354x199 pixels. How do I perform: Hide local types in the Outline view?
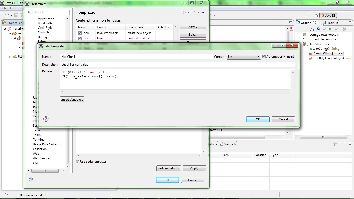point(336,29)
